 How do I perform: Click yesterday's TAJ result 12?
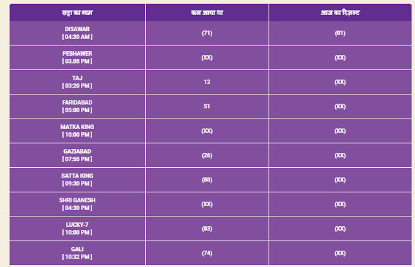(207, 82)
